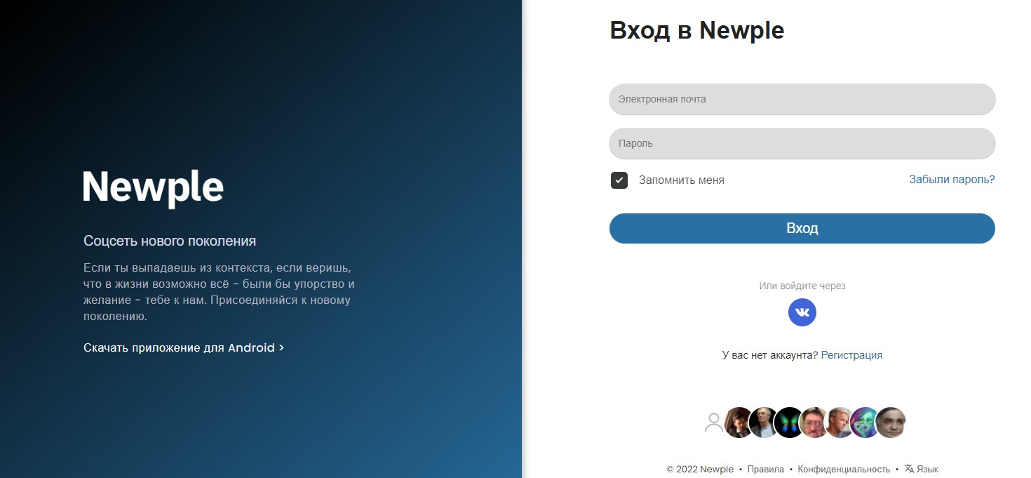Click into the Электронная почта field
1031x478 pixels.
pyautogui.click(x=802, y=99)
